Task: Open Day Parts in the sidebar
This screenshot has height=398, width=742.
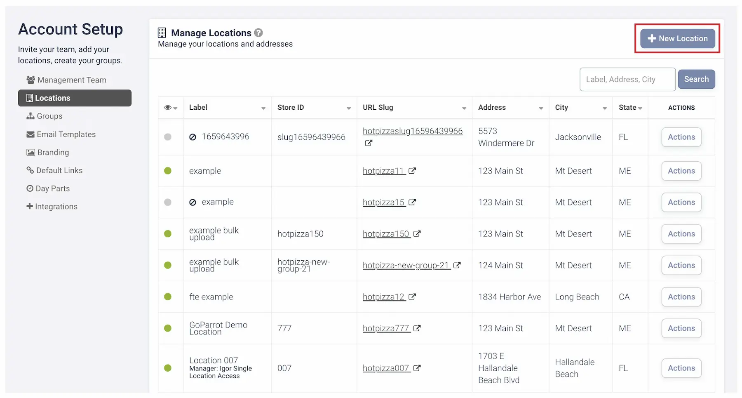Action: [48, 188]
